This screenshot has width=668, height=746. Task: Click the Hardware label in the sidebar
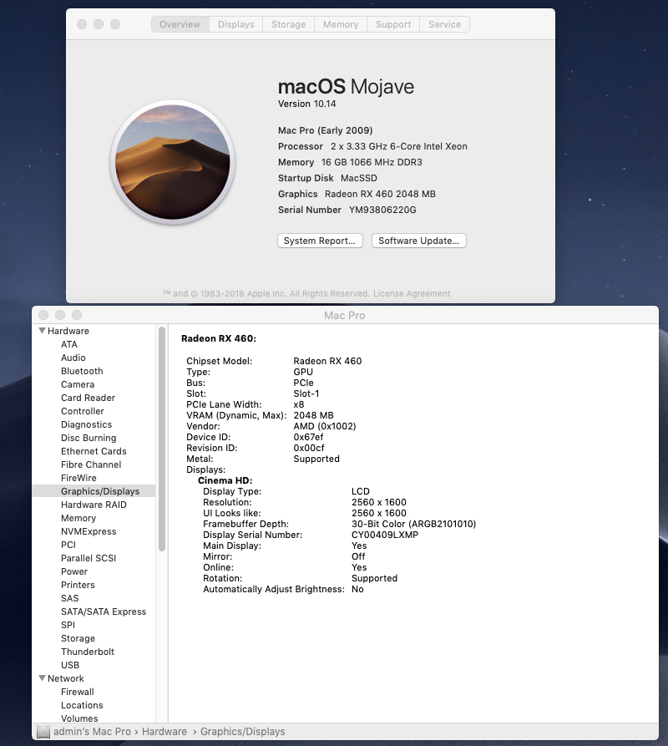(x=68, y=331)
